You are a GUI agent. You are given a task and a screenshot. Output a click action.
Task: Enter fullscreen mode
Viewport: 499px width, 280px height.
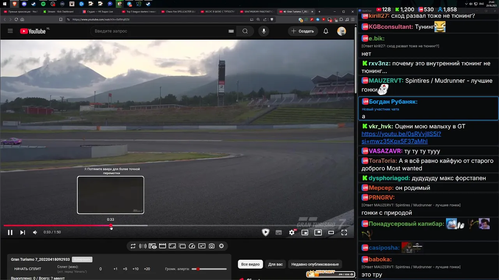coord(344,232)
